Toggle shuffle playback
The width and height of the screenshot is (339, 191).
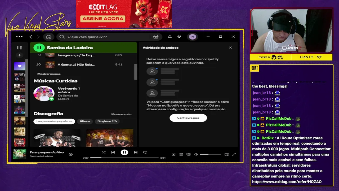[104, 152]
